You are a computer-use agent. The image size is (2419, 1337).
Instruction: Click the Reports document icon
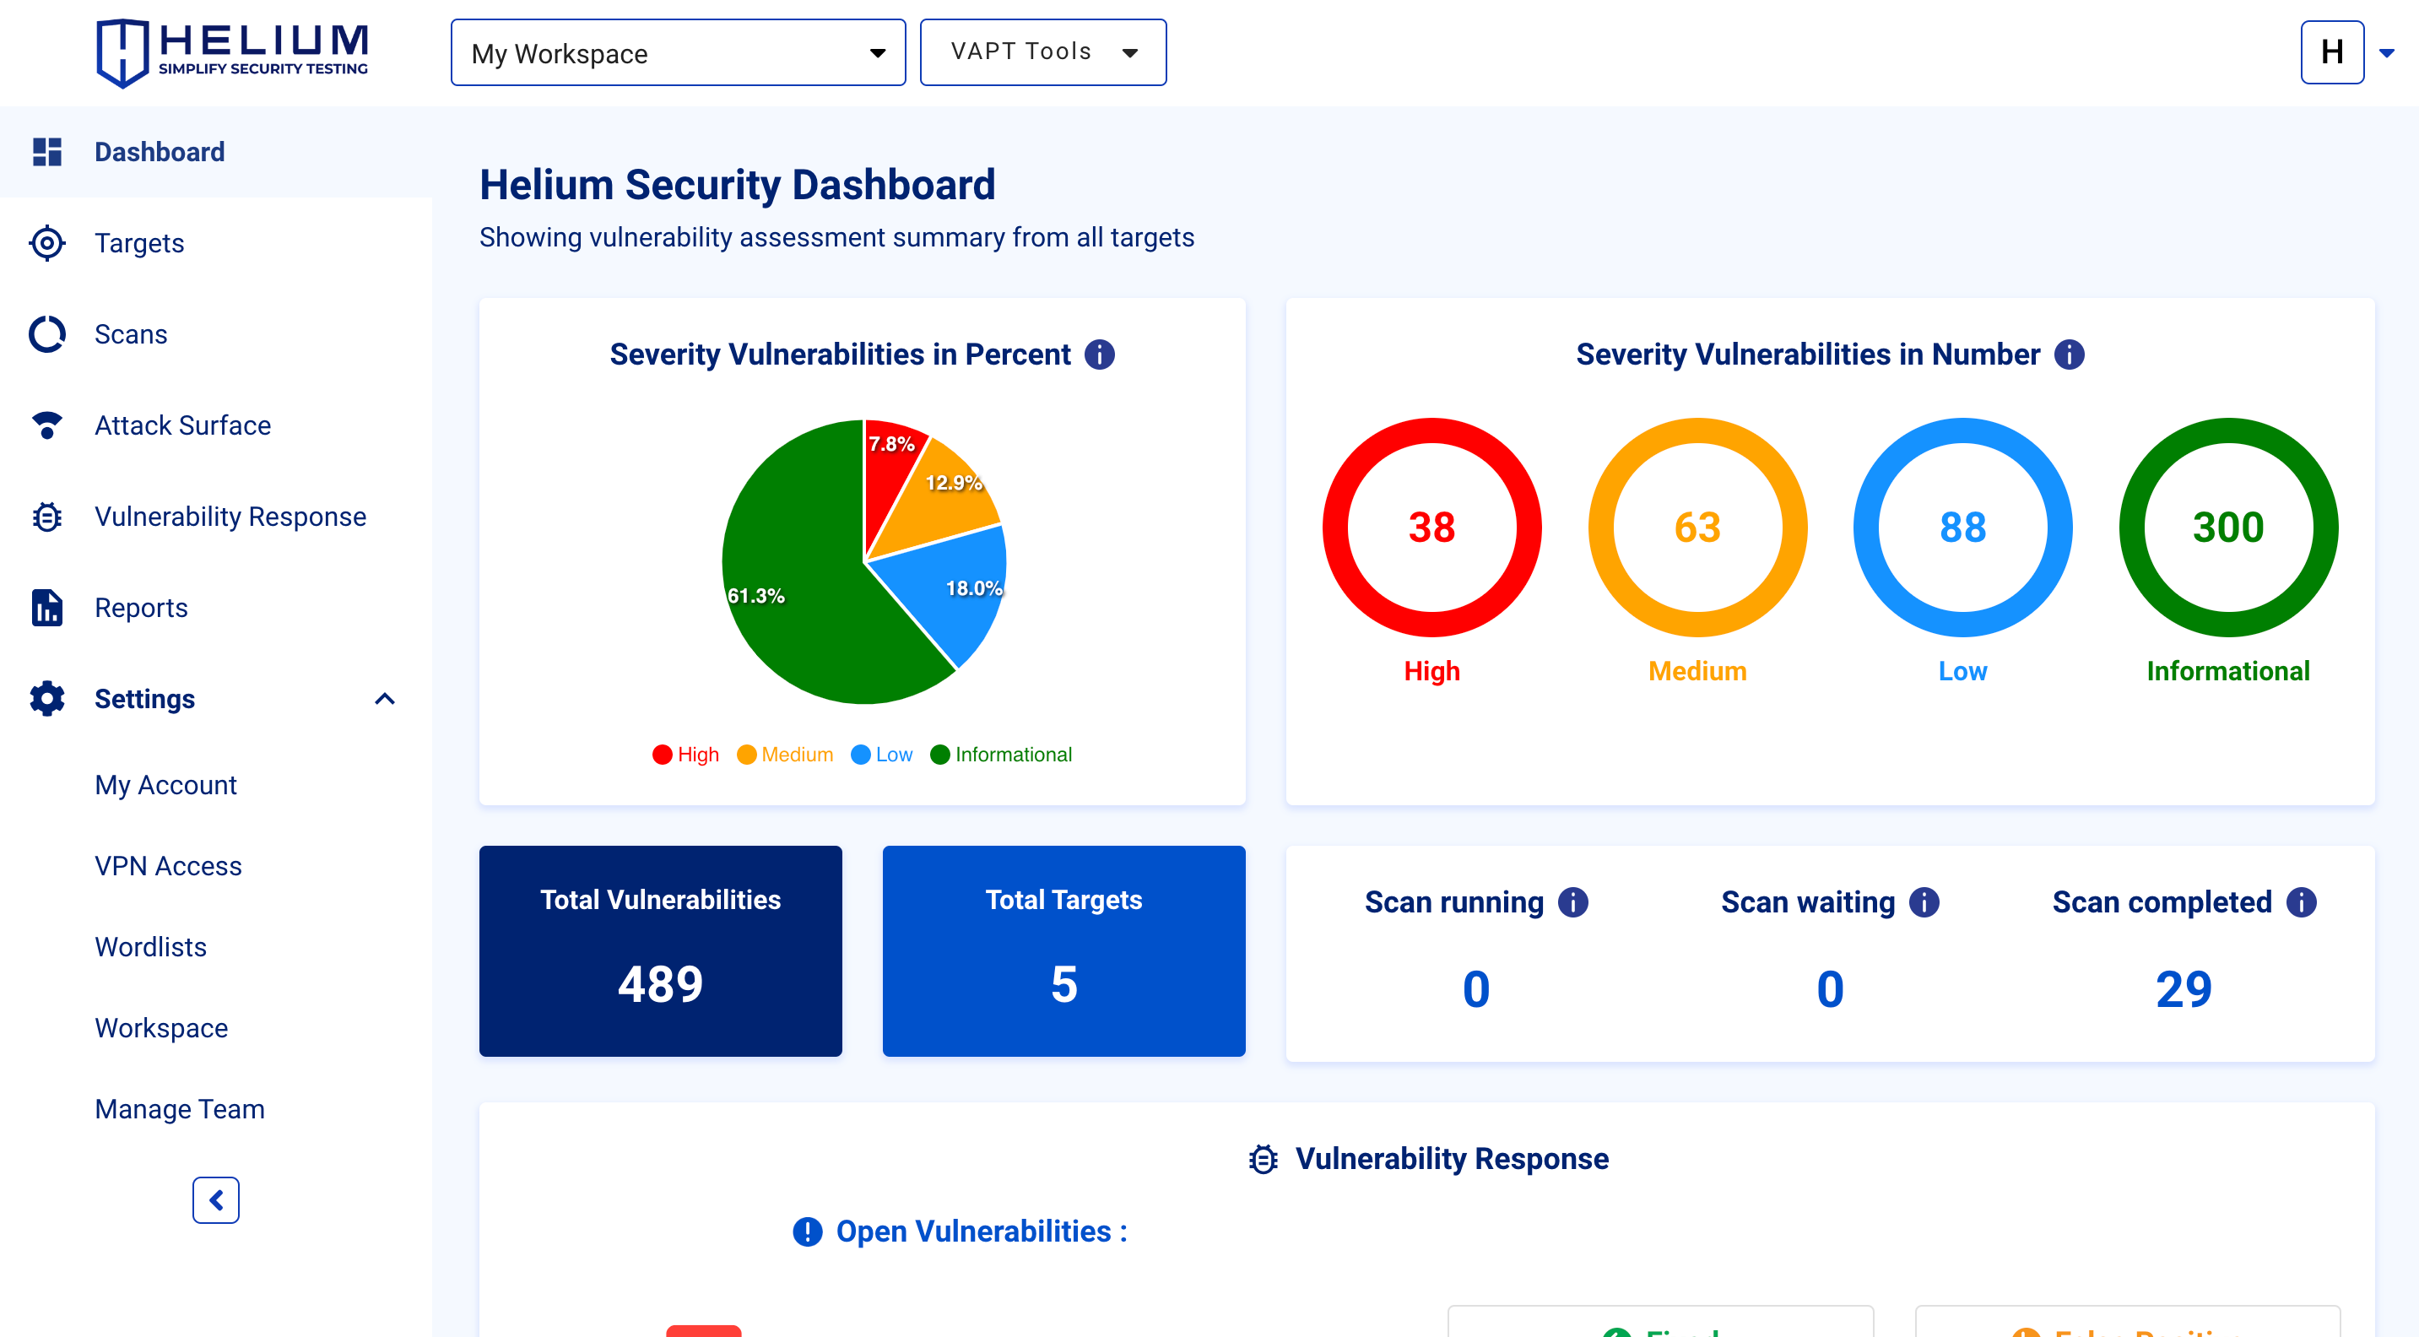[47, 608]
